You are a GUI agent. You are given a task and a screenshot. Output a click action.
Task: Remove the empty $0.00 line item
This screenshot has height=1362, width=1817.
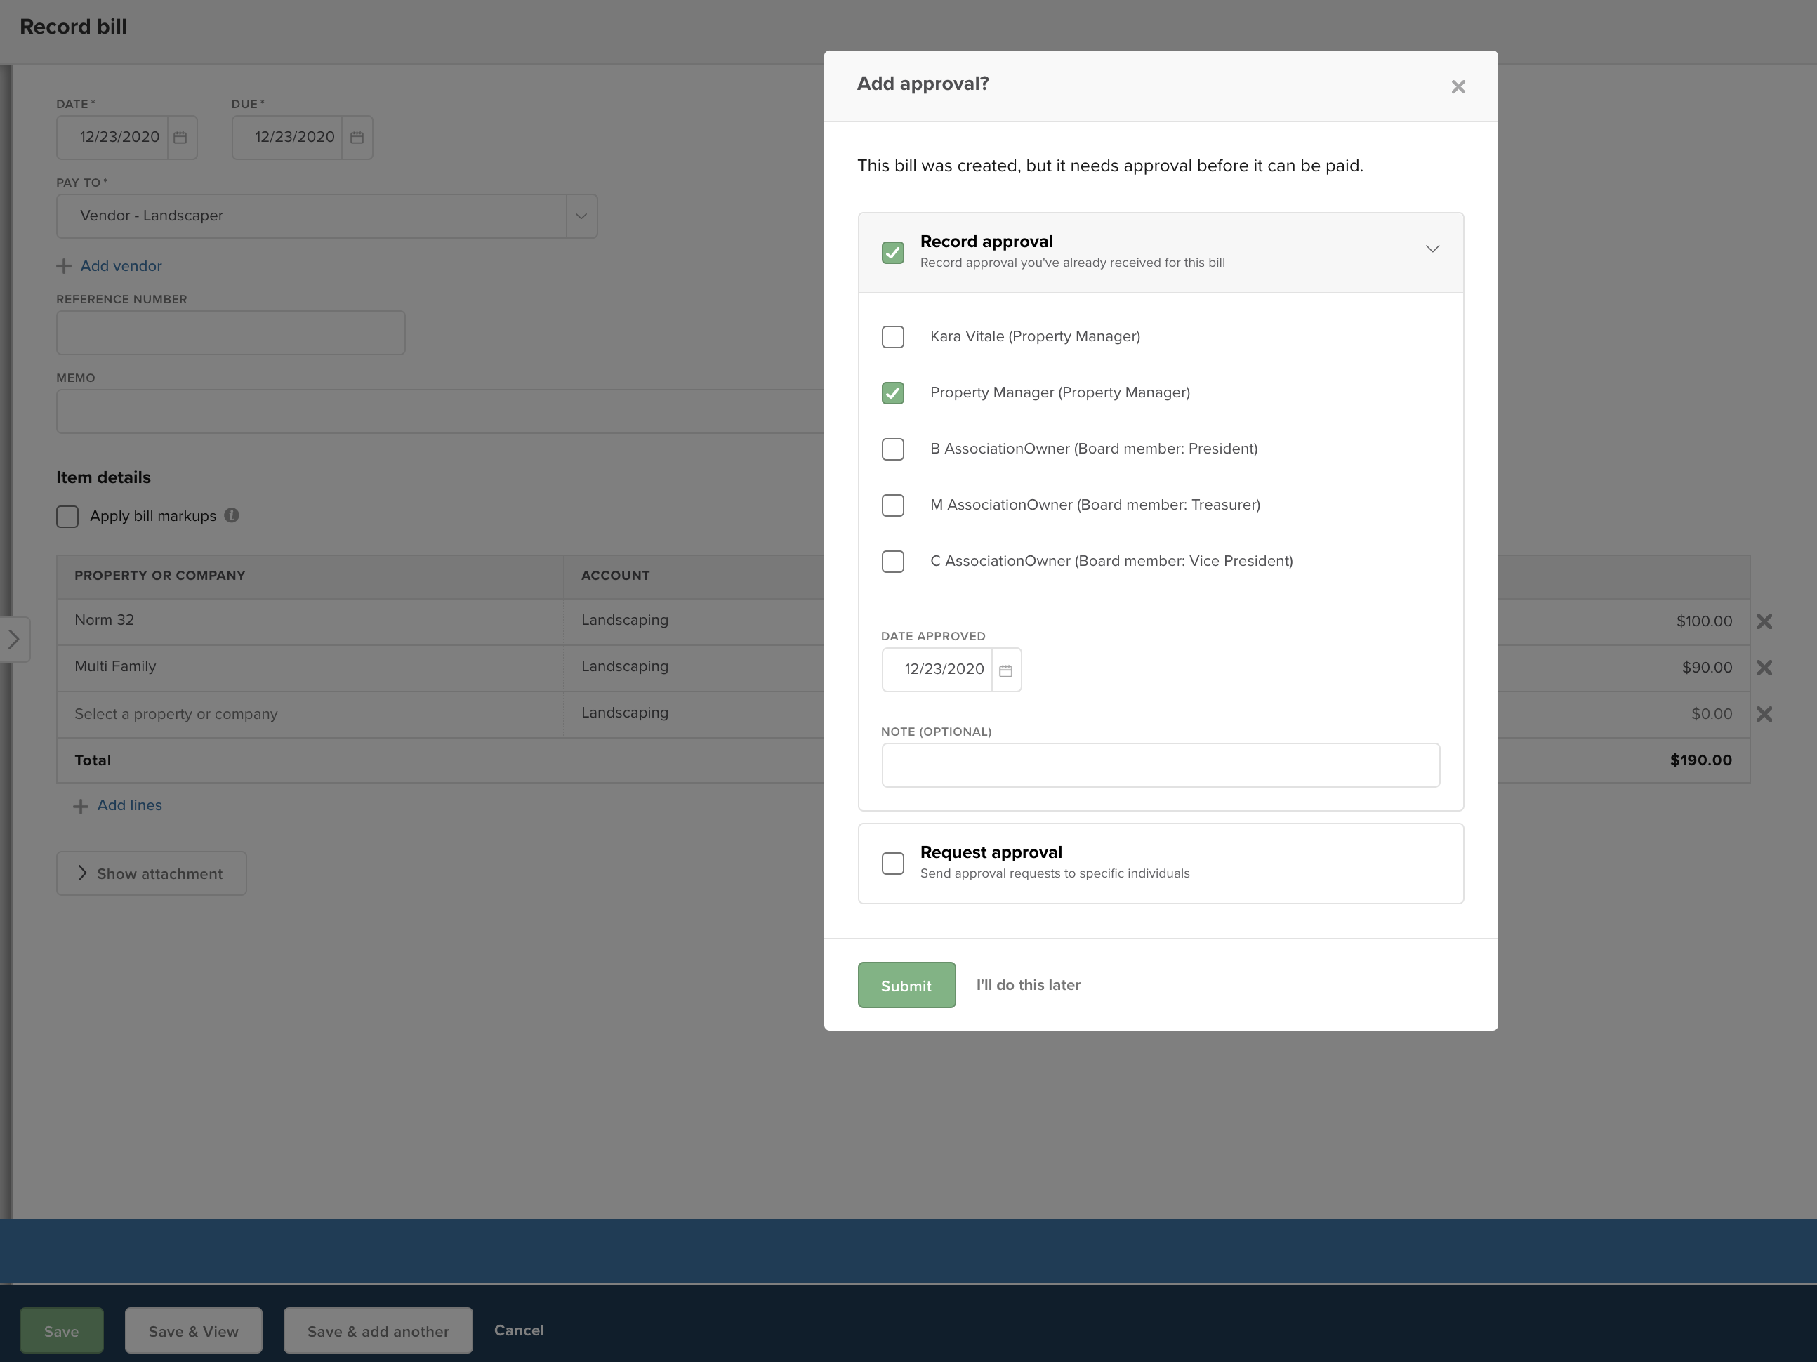click(x=1764, y=714)
